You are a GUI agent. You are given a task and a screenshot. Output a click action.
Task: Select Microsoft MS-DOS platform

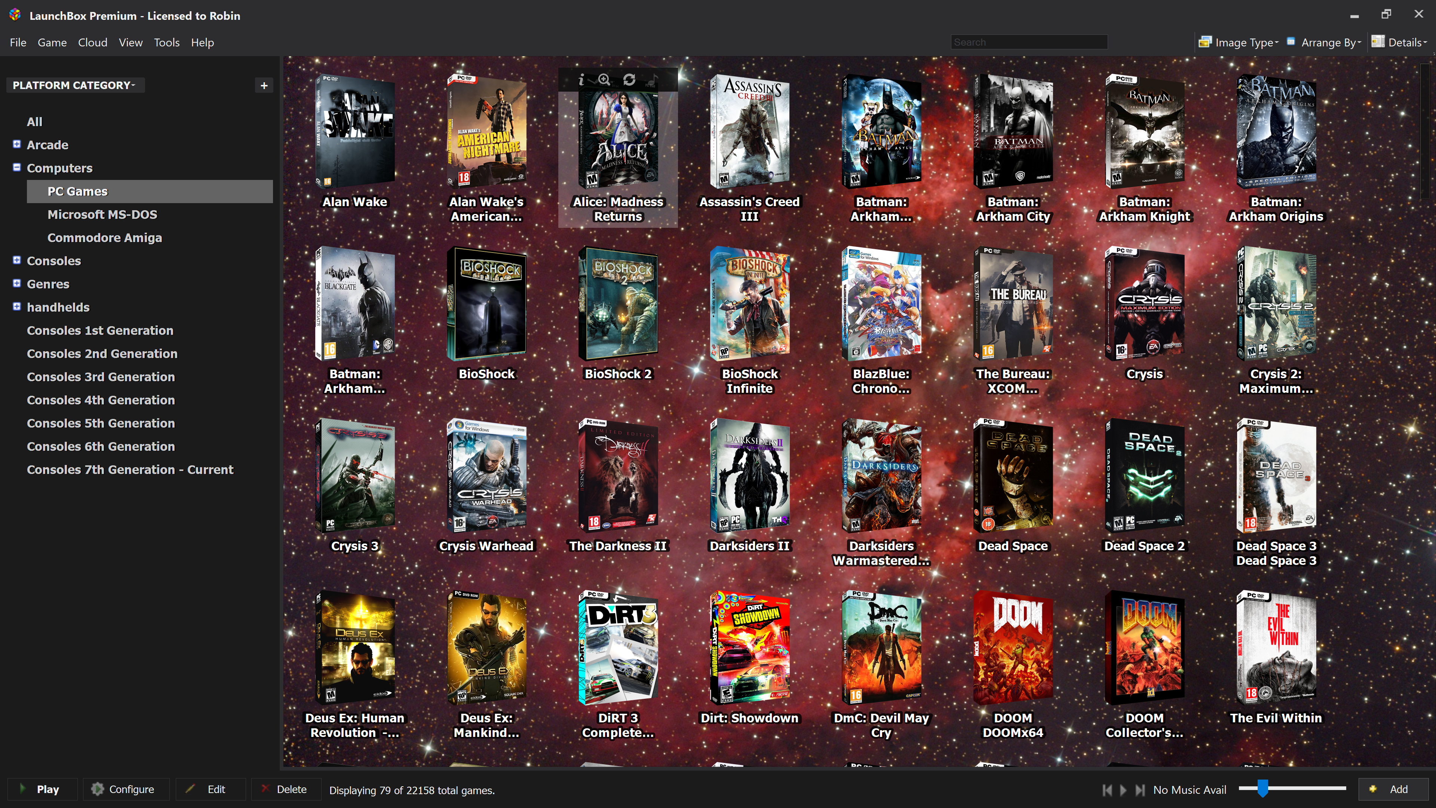click(x=102, y=215)
